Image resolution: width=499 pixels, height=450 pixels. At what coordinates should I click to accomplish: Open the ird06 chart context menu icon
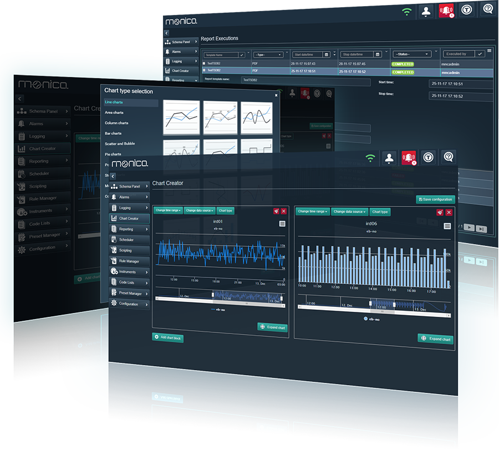(447, 226)
